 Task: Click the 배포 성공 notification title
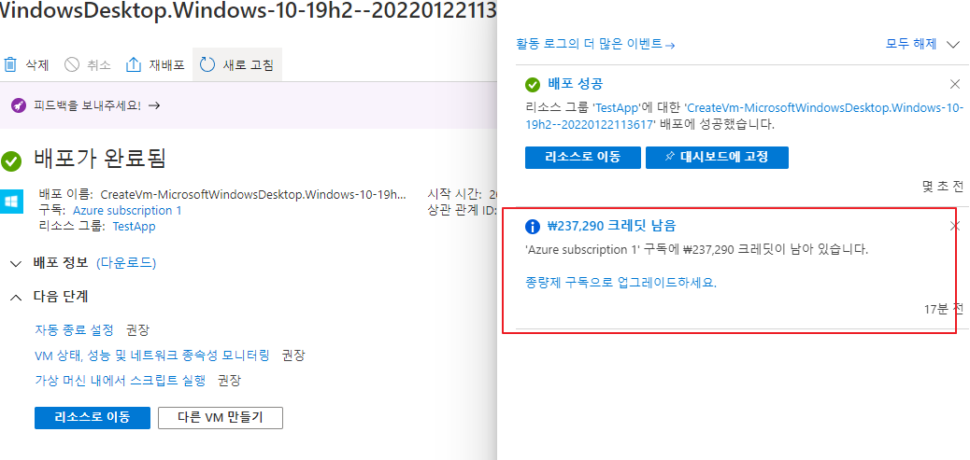click(x=576, y=85)
